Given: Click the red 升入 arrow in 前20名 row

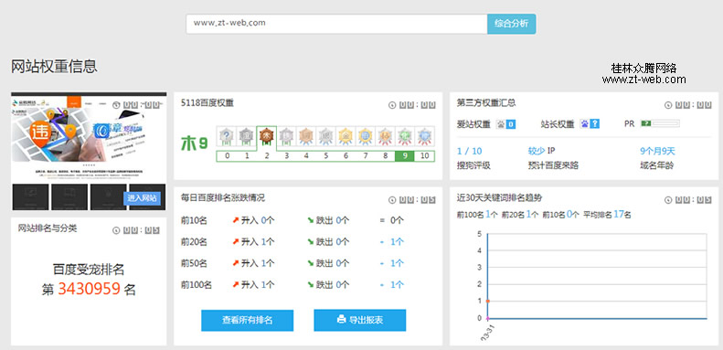Looking at the screenshot, I should [x=236, y=241].
